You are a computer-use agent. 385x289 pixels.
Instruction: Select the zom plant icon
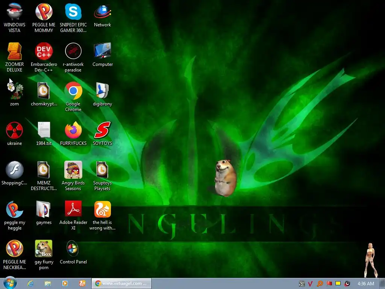coord(15,94)
